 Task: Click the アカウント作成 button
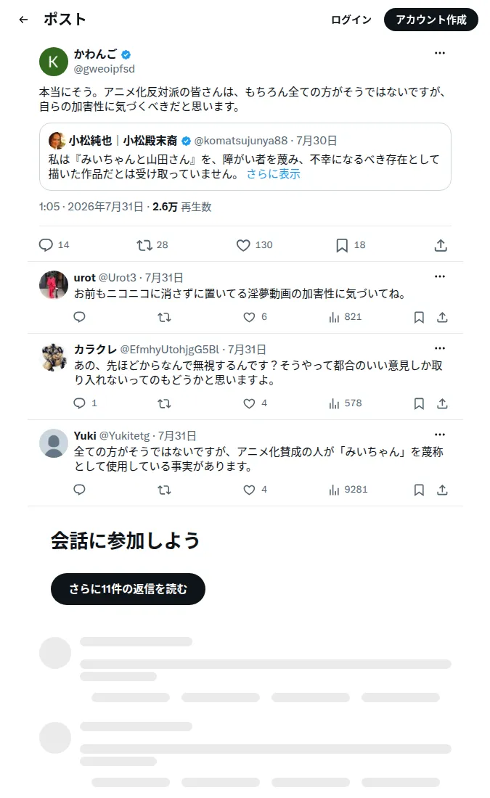(431, 20)
